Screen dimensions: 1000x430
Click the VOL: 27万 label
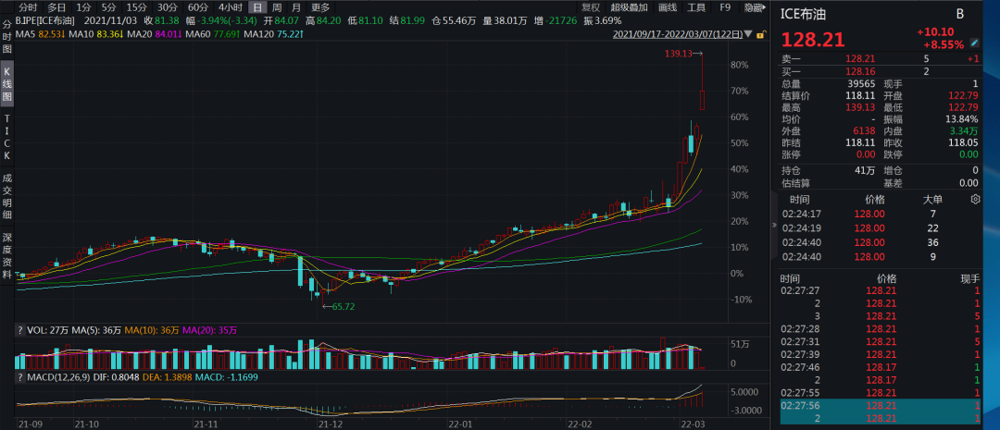(x=46, y=330)
